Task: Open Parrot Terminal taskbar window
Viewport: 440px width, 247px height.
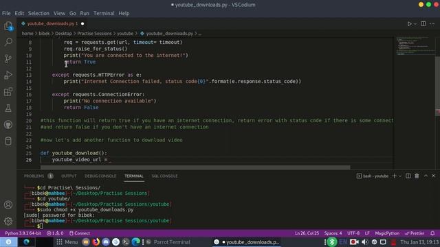Action: 168,242
